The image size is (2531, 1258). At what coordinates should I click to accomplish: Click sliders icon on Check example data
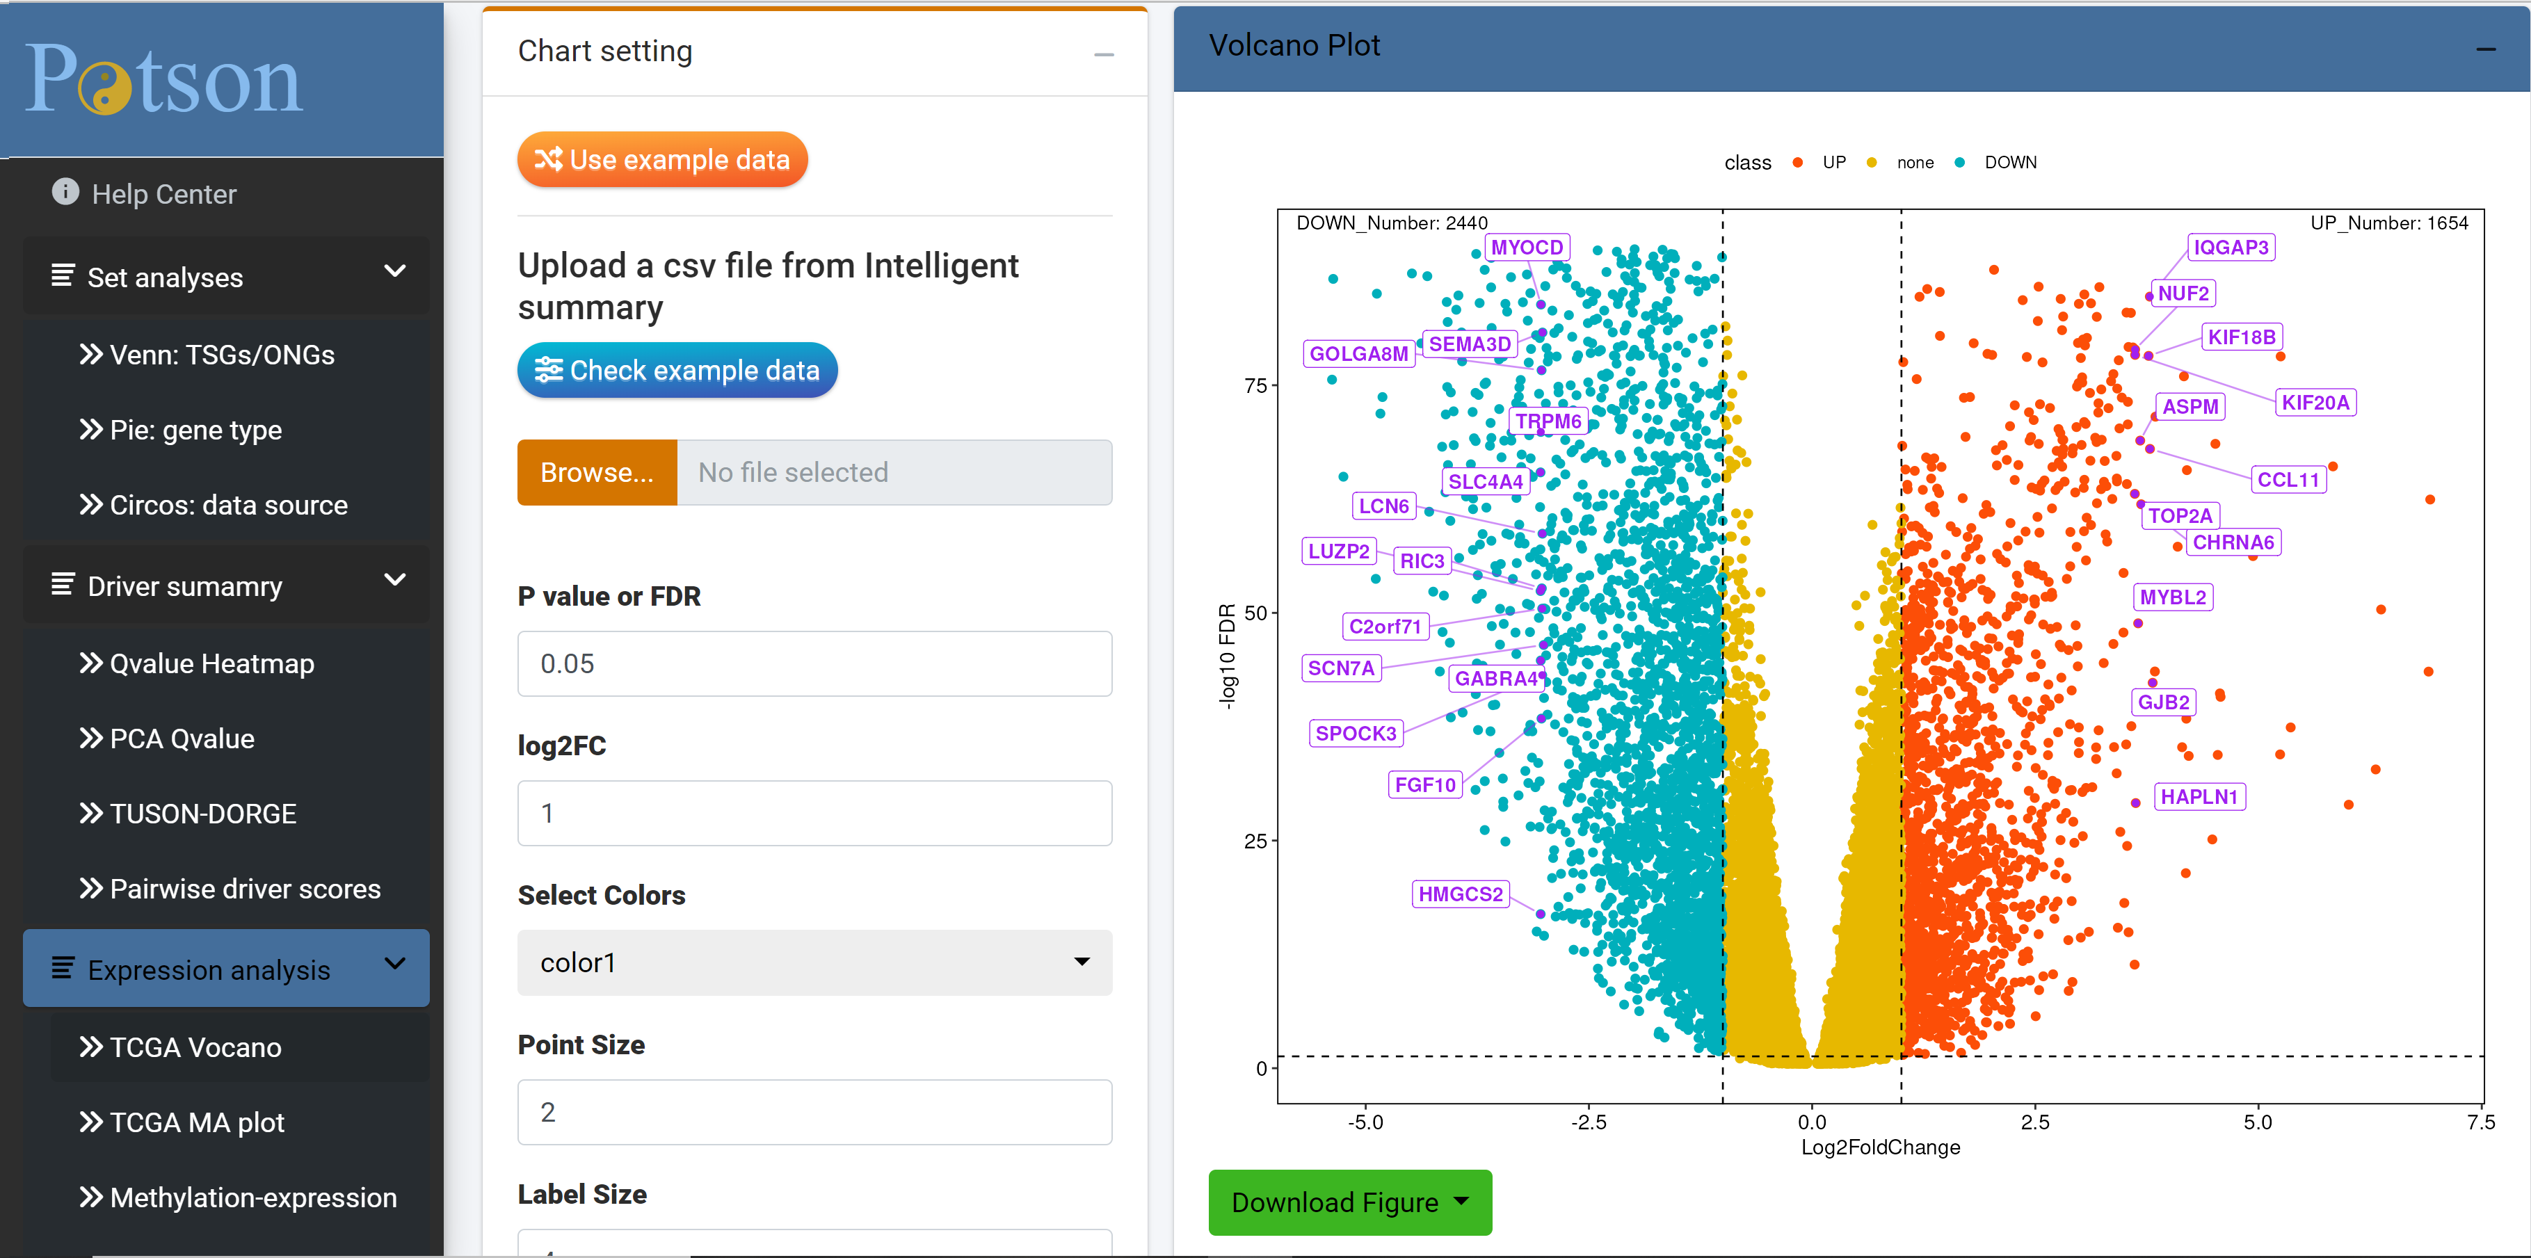click(548, 370)
